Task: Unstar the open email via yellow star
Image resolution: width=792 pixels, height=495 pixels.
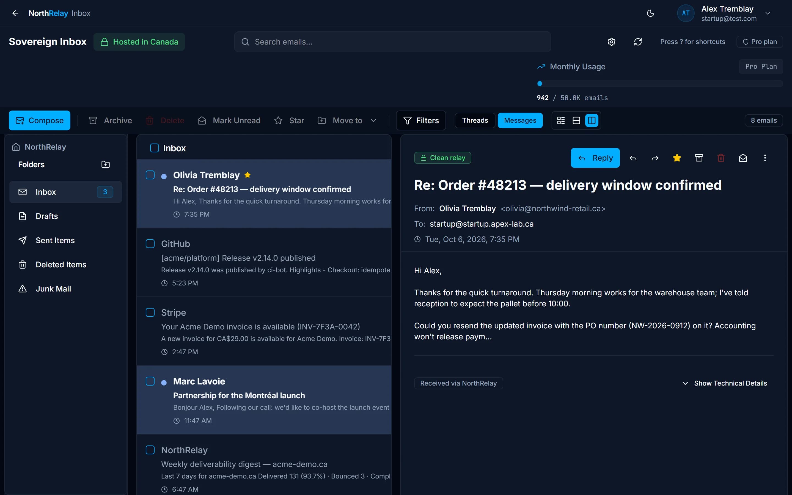Action: 677,158
